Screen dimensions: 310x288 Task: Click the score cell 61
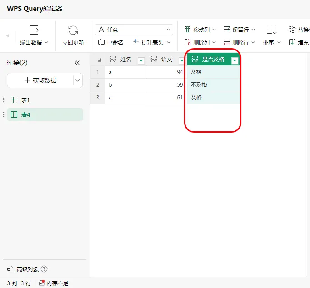(x=166, y=97)
